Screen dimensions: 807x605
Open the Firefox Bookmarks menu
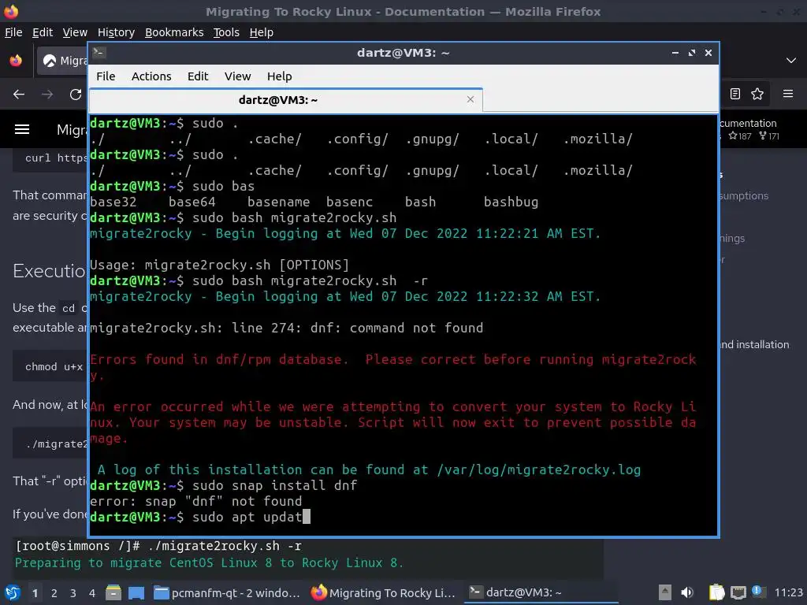click(174, 32)
